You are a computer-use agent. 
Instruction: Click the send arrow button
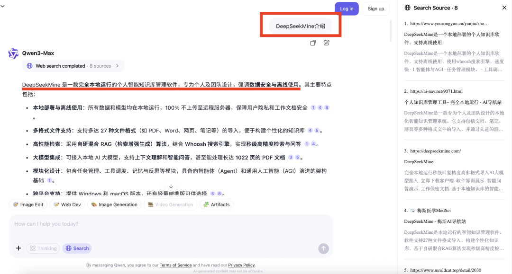coord(323,248)
